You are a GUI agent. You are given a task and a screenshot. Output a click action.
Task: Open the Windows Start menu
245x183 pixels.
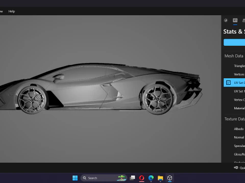(x=75, y=178)
